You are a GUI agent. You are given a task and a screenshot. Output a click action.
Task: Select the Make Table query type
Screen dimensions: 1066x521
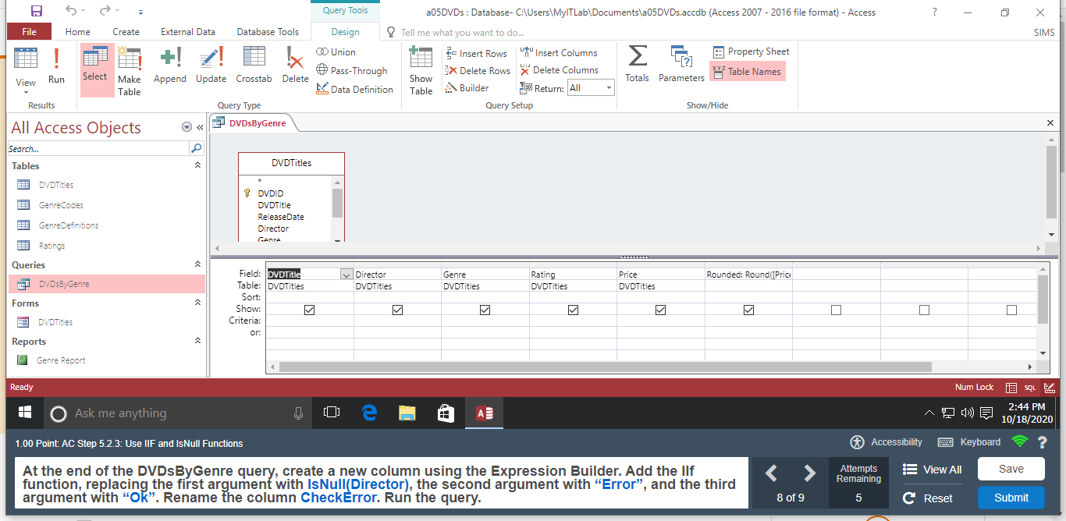click(x=130, y=69)
